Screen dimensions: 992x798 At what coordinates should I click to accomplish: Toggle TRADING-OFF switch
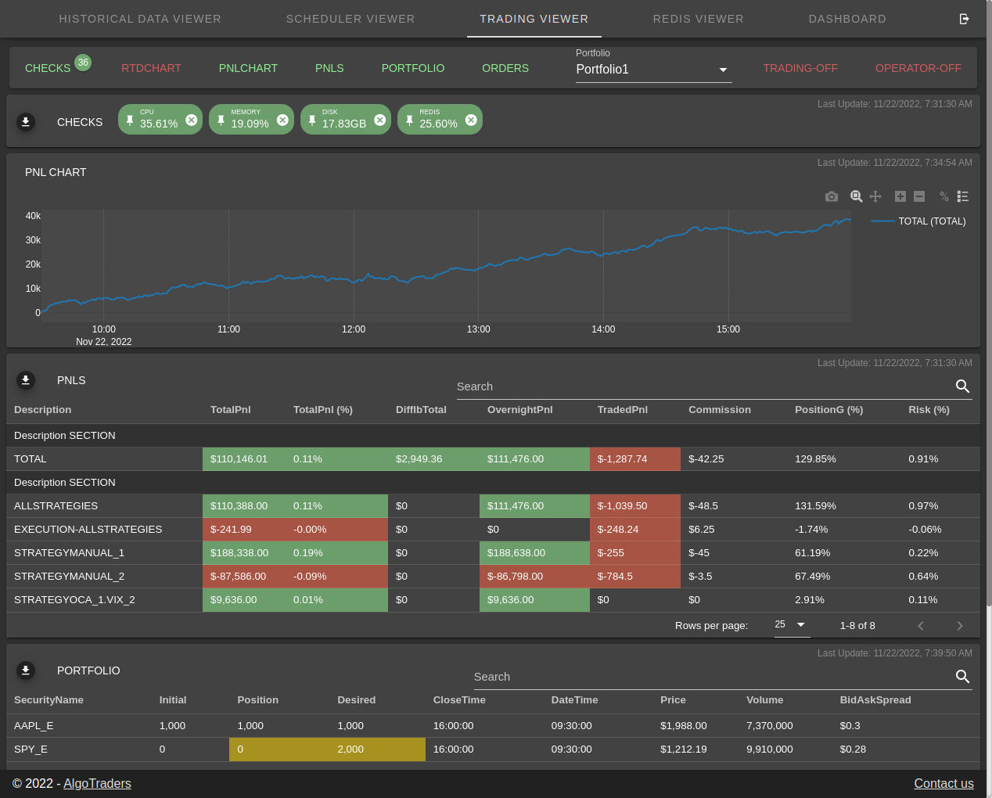click(800, 68)
